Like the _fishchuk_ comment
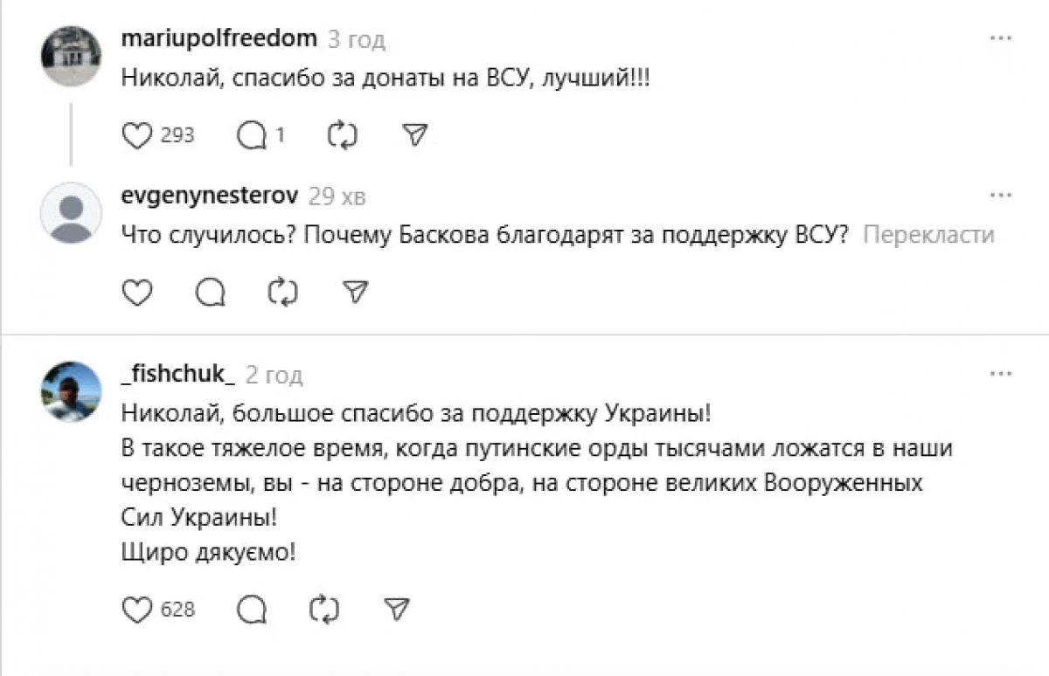This screenshot has height=676, width=1049. pyautogui.click(x=135, y=609)
